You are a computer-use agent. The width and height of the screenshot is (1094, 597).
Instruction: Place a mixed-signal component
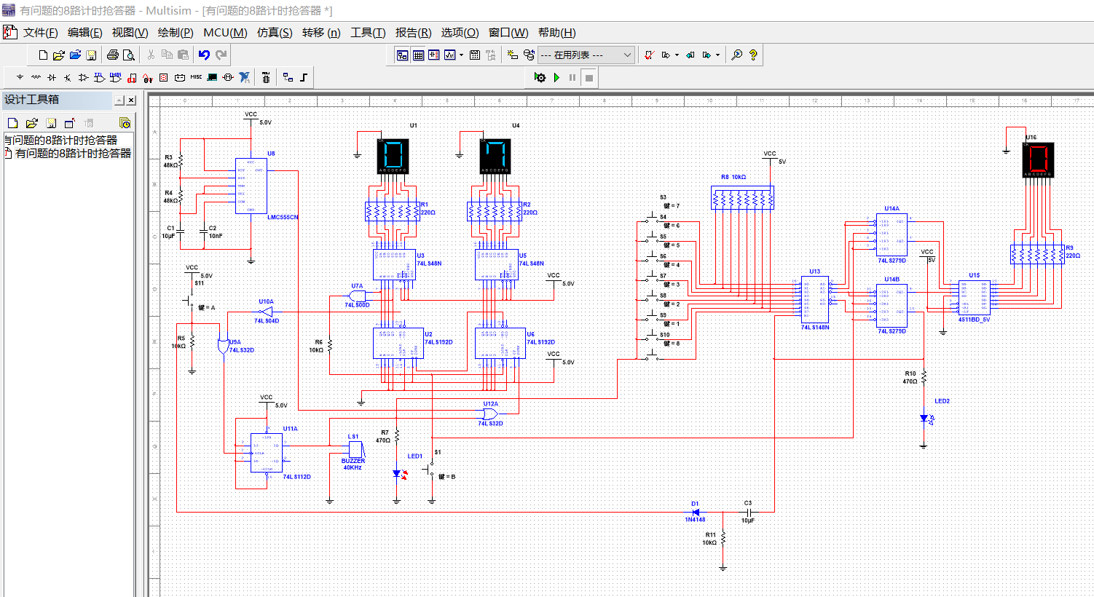[x=148, y=78]
